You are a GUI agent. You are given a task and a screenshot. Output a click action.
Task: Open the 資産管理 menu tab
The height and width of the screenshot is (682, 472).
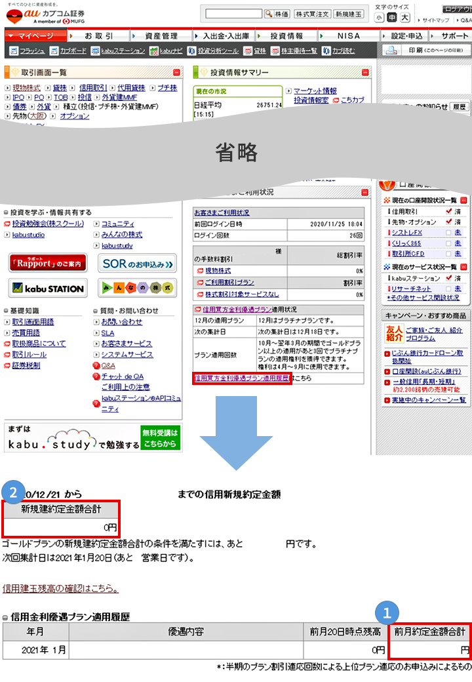click(x=161, y=36)
